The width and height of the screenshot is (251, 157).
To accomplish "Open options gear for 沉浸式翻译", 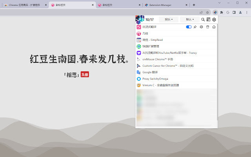I will (x=201, y=27).
